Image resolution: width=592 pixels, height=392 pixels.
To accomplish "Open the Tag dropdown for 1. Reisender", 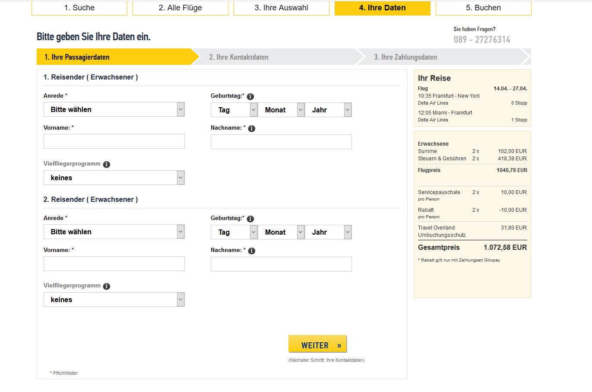I will pos(234,110).
